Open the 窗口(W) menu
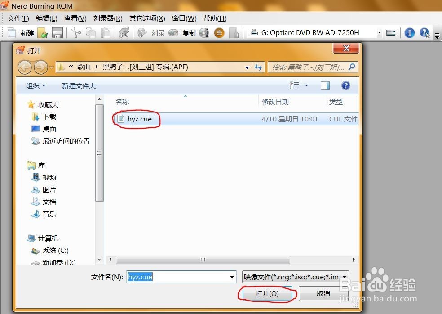442x314 pixels. click(x=184, y=18)
